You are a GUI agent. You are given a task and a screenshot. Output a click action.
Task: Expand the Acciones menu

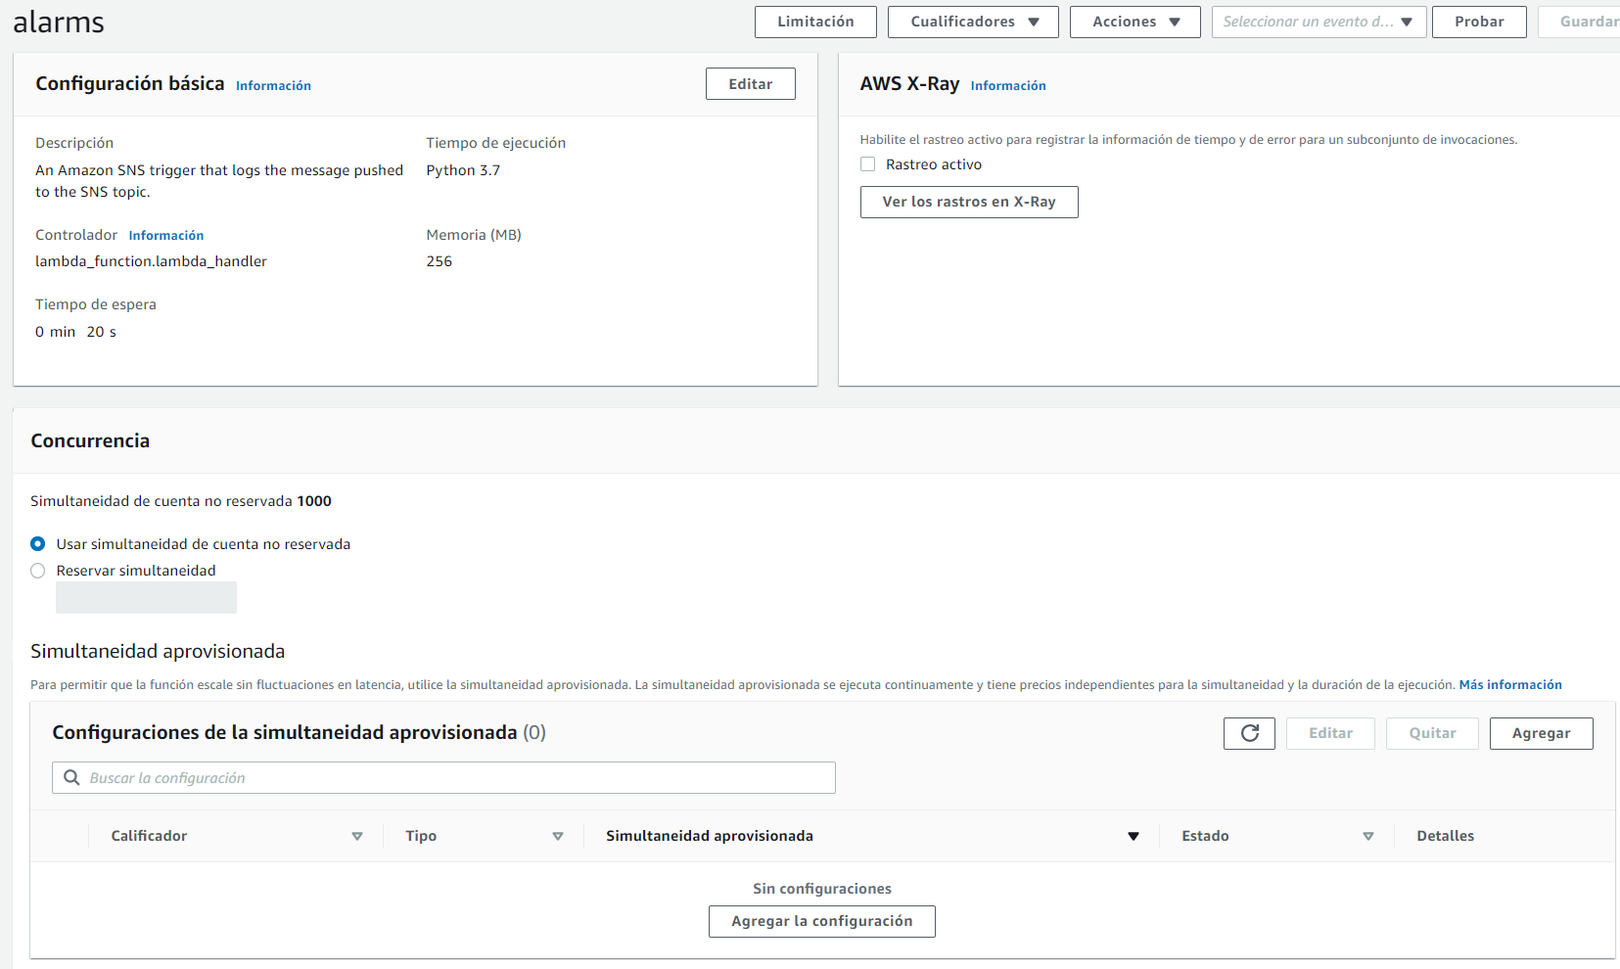1134,21
